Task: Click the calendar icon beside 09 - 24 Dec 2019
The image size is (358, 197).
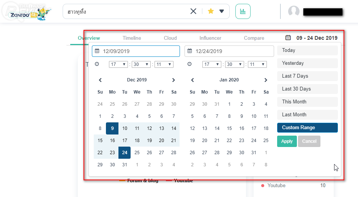Action: (288, 38)
